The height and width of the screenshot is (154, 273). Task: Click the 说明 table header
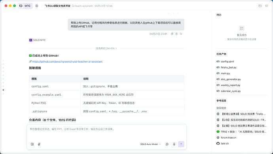pyautogui.click(x=133, y=79)
